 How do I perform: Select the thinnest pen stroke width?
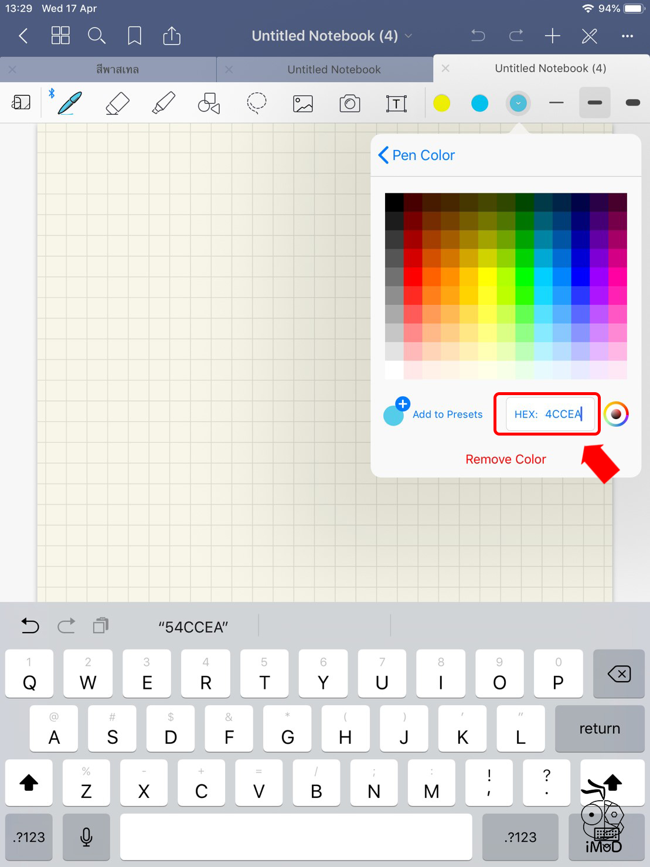click(x=556, y=103)
